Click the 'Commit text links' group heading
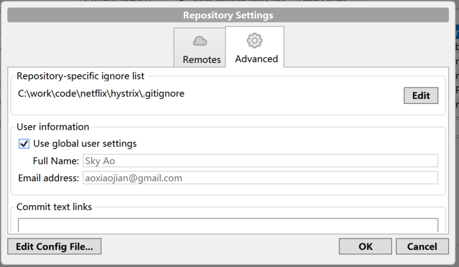Viewport: 459px width, 267px height. [54, 206]
